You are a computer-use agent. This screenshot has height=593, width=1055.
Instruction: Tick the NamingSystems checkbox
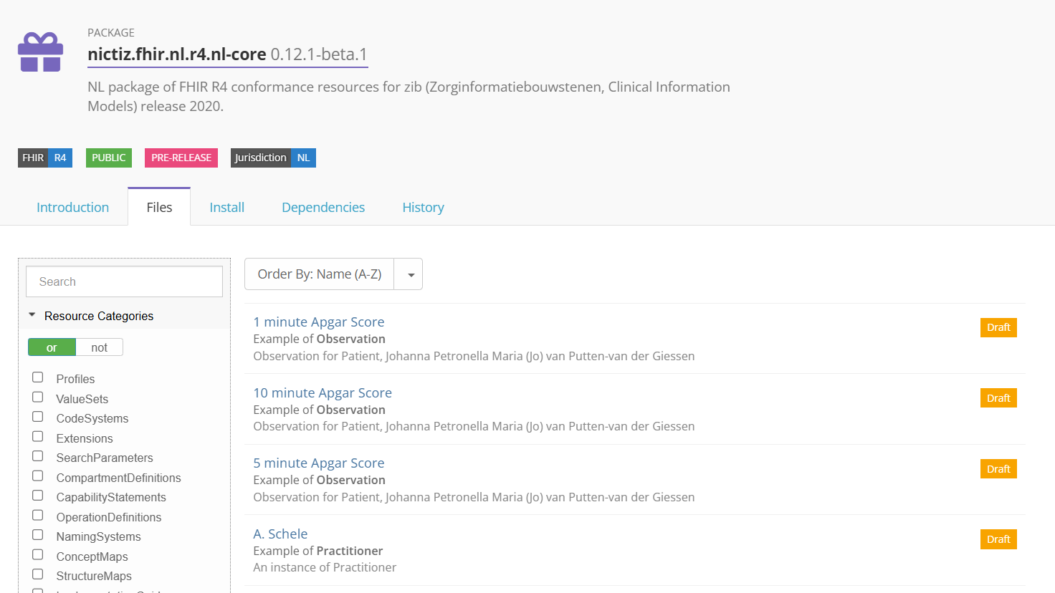(38, 535)
